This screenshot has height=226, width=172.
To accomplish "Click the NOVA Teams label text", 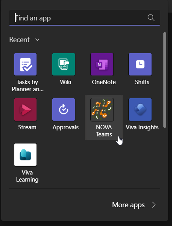I will (x=104, y=131).
